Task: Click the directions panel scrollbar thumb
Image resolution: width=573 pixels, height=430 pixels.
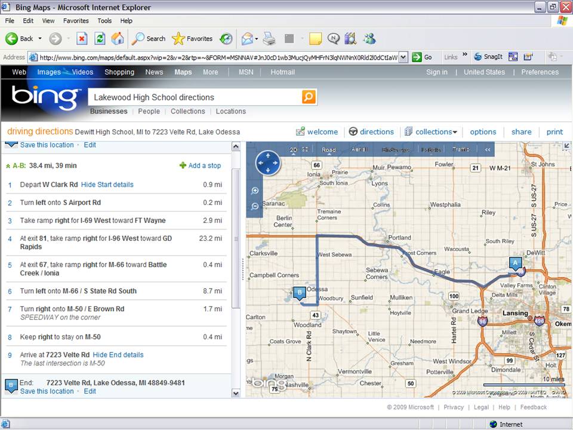Action: point(236,239)
